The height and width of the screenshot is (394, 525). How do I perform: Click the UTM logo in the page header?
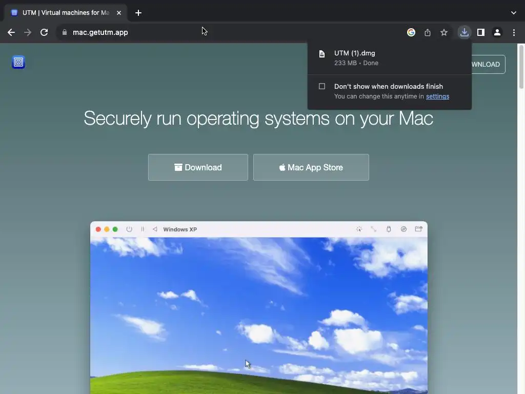[18, 62]
